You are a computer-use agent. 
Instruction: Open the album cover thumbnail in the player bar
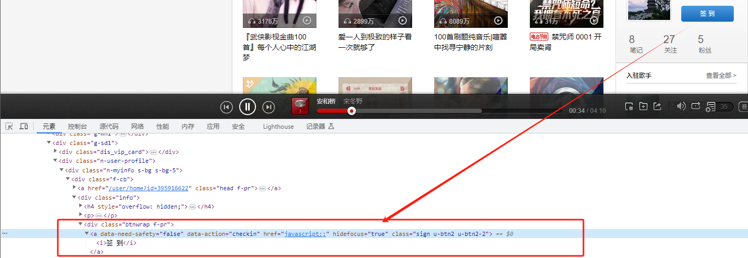pyautogui.click(x=300, y=106)
